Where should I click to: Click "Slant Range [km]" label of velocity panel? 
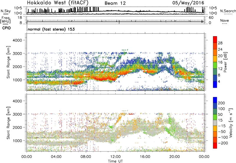9,123
